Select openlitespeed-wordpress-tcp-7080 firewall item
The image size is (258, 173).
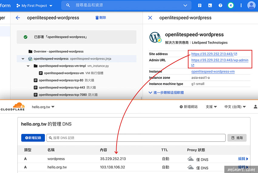[63, 95]
